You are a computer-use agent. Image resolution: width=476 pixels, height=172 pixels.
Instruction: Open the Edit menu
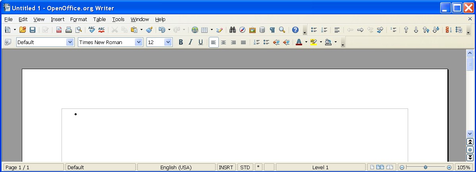(x=23, y=19)
